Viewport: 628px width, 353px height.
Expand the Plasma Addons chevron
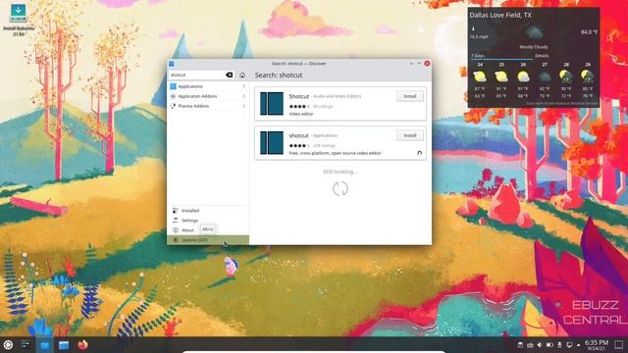pos(244,106)
